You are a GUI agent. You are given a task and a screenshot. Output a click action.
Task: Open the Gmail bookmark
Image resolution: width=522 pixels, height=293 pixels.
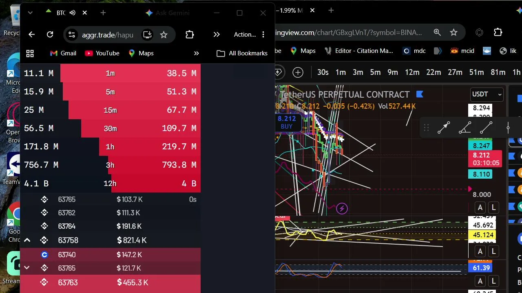(63, 53)
